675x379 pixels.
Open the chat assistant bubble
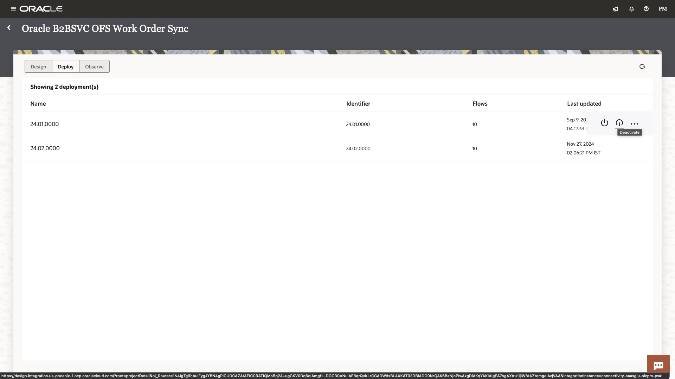(658, 365)
